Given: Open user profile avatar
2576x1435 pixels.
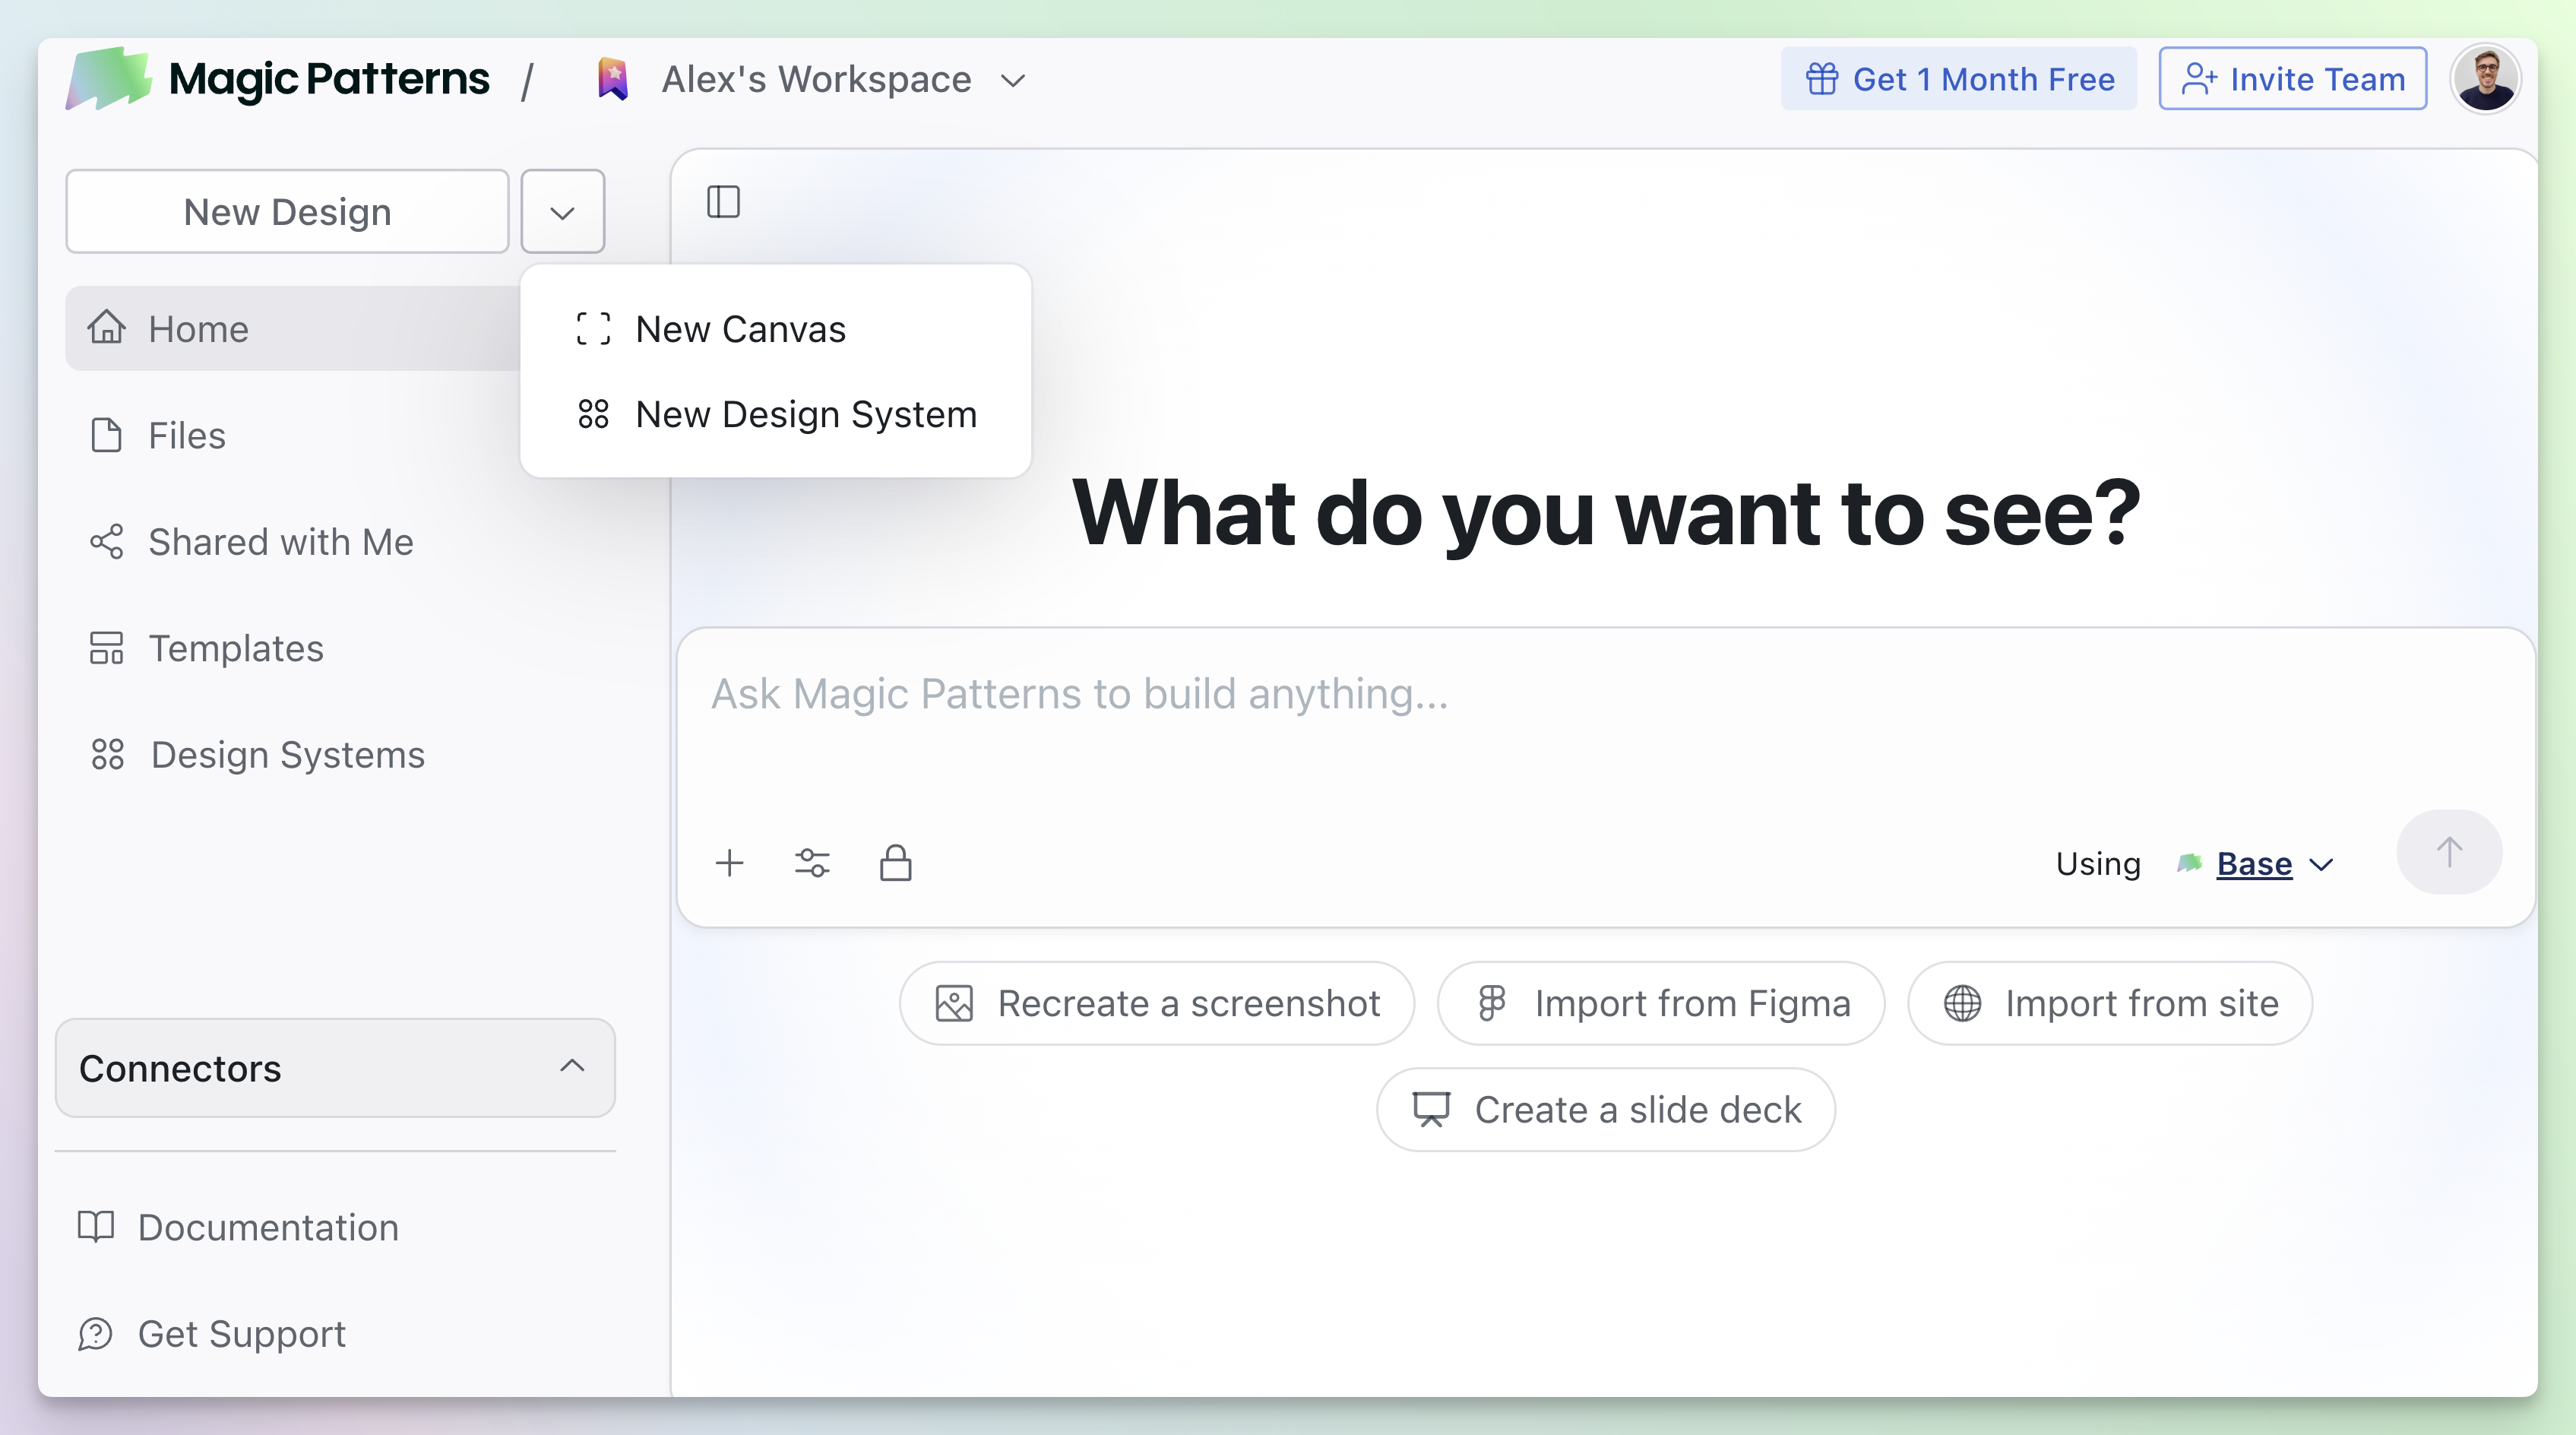Looking at the screenshot, I should 2485,79.
